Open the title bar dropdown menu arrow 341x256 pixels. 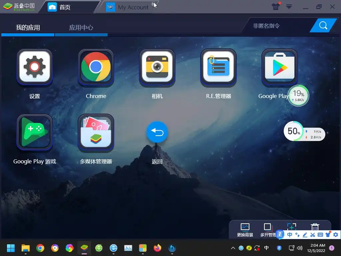pyautogui.click(x=289, y=7)
